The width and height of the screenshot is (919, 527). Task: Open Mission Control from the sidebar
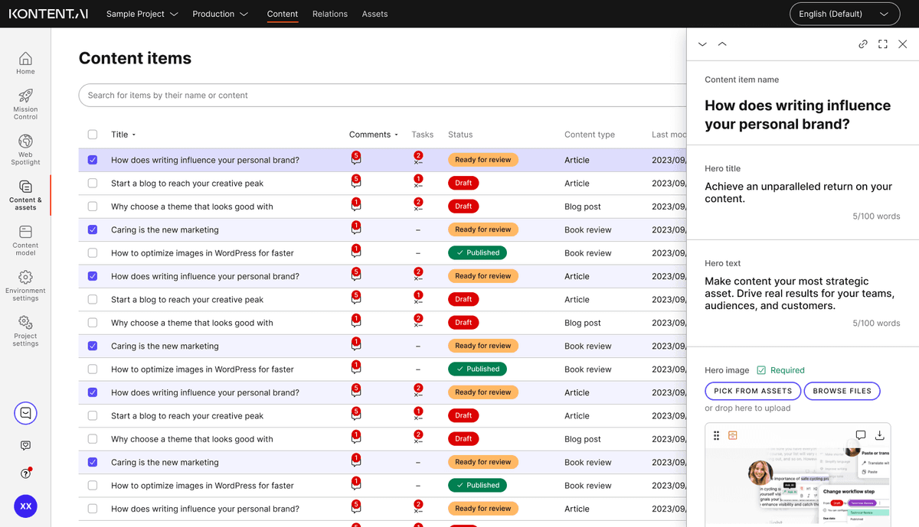25,103
